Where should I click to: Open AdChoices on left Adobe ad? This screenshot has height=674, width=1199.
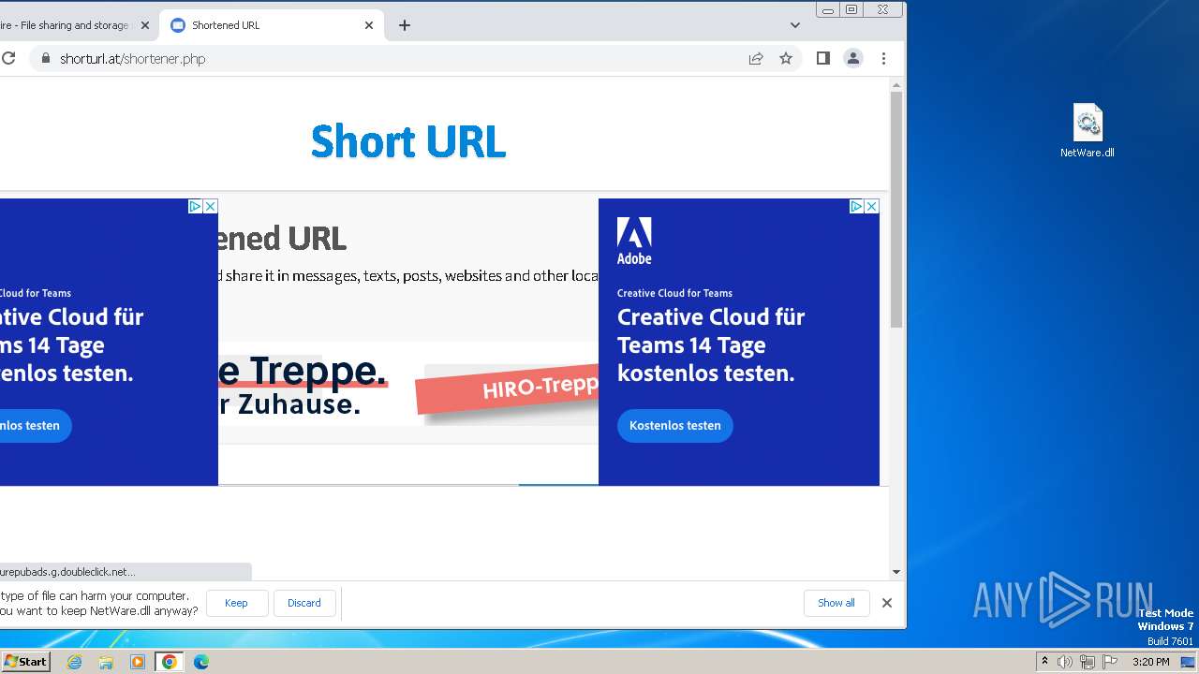click(195, 206)
